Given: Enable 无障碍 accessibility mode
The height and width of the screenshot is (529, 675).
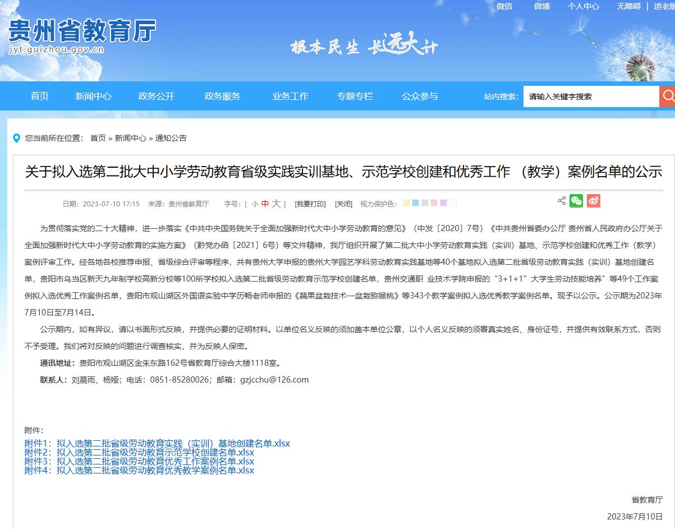Looking at the screenshot, I should [x=629, y=6].
